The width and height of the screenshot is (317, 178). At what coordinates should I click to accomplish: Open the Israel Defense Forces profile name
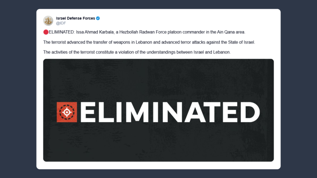(x=75, y=18)
